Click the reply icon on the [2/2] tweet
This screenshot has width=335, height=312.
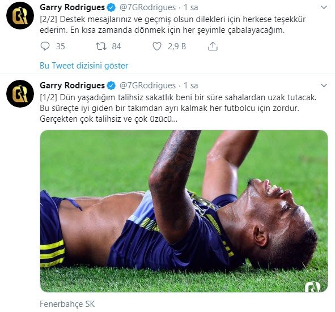pos(45,46)
